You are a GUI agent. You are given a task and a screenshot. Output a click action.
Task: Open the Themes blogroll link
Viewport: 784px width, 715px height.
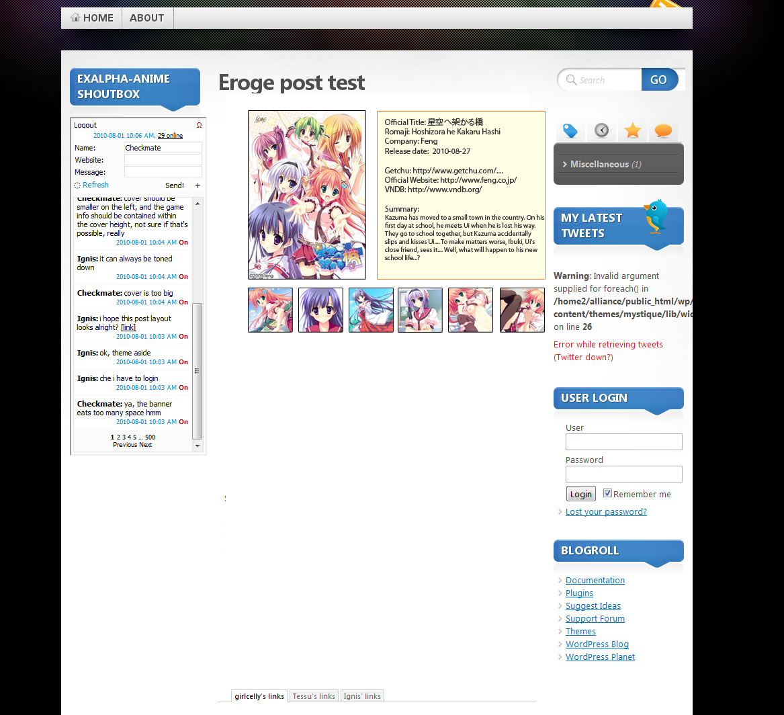pos(580,632)
